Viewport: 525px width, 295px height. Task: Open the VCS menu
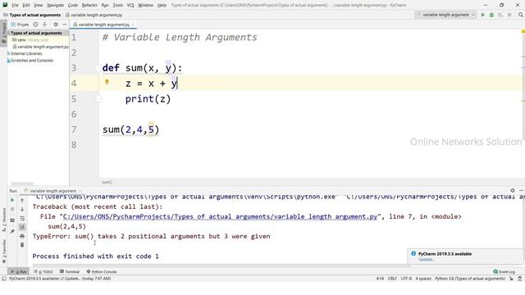pos(130,5)
